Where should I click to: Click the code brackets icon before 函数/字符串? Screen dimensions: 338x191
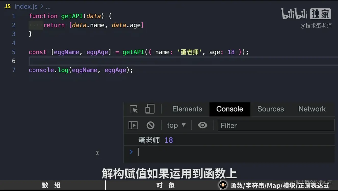click(x=223, y=185)
